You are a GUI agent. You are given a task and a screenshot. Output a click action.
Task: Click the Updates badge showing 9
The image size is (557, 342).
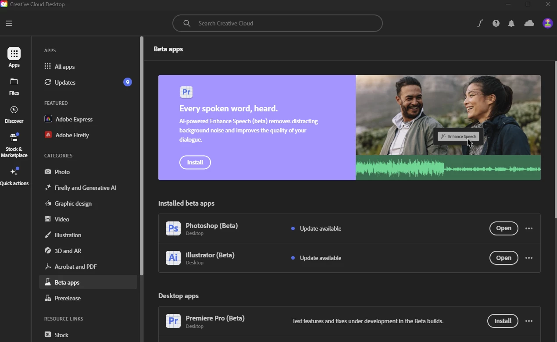click(128, 82)
